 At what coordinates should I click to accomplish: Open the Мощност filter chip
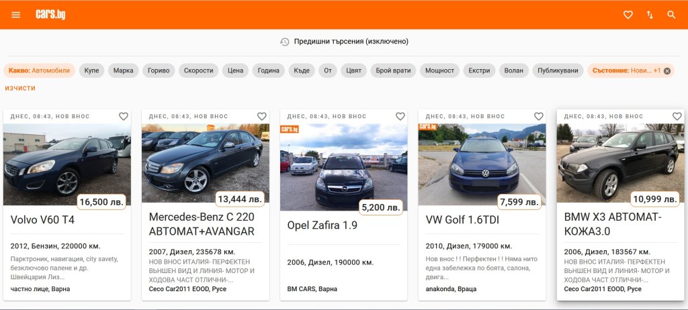(439, 70)
